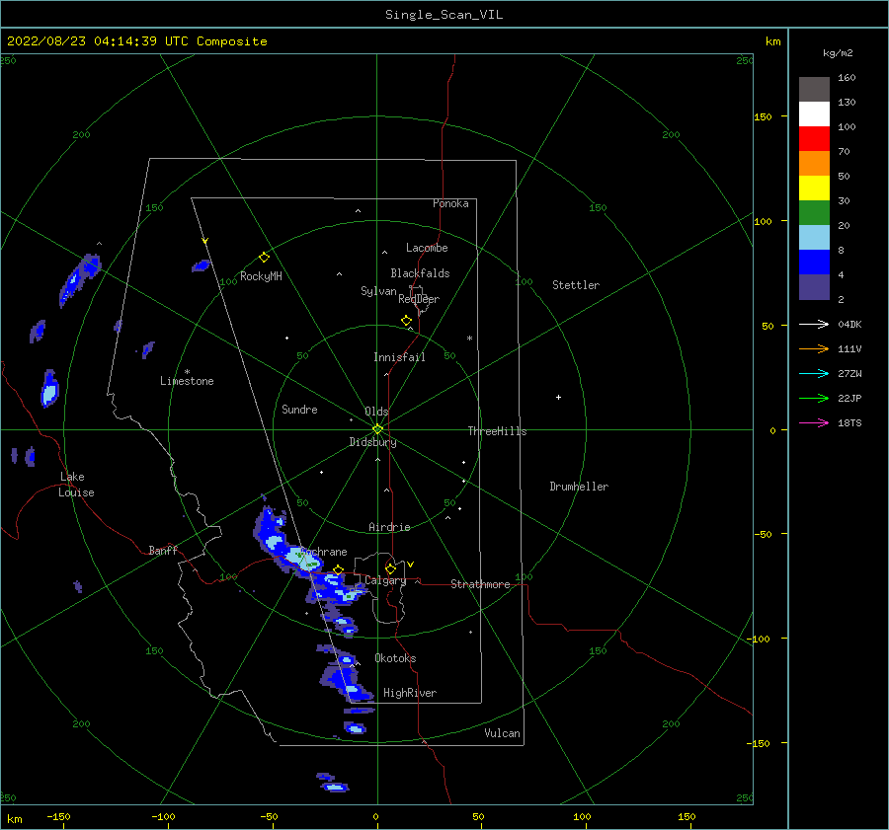Click the radar-center diamond between Olds and Didsbury
This screenshot has height=830, width=889.
[x=377, y=429]
